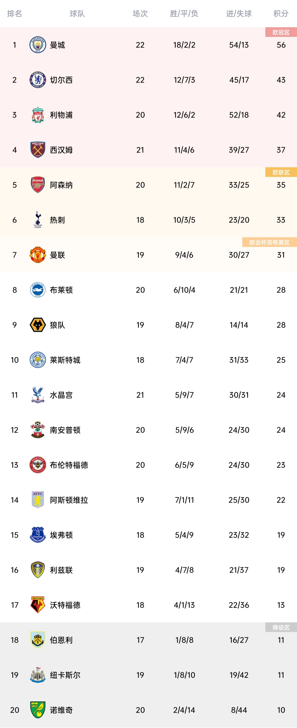
Task: Tap the 欧冠区 zone label
Action: (281, 32)
